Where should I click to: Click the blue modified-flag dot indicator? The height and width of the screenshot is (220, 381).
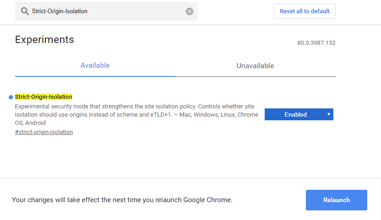point(11,97)
